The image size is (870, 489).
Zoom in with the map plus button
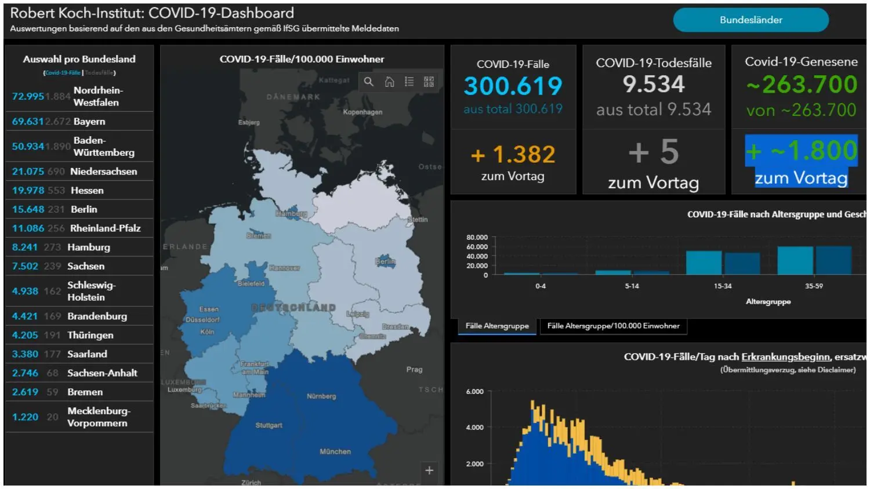(x=429, y=470)
